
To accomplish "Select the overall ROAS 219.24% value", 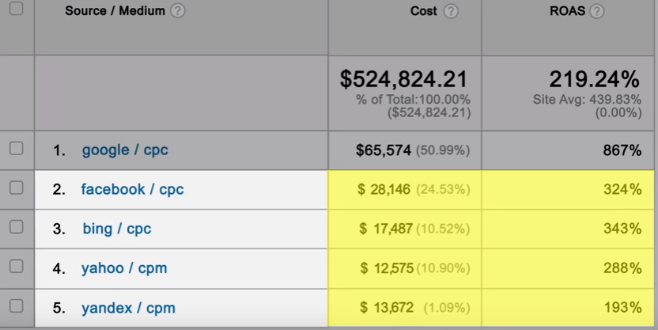I will coord(595,79).
